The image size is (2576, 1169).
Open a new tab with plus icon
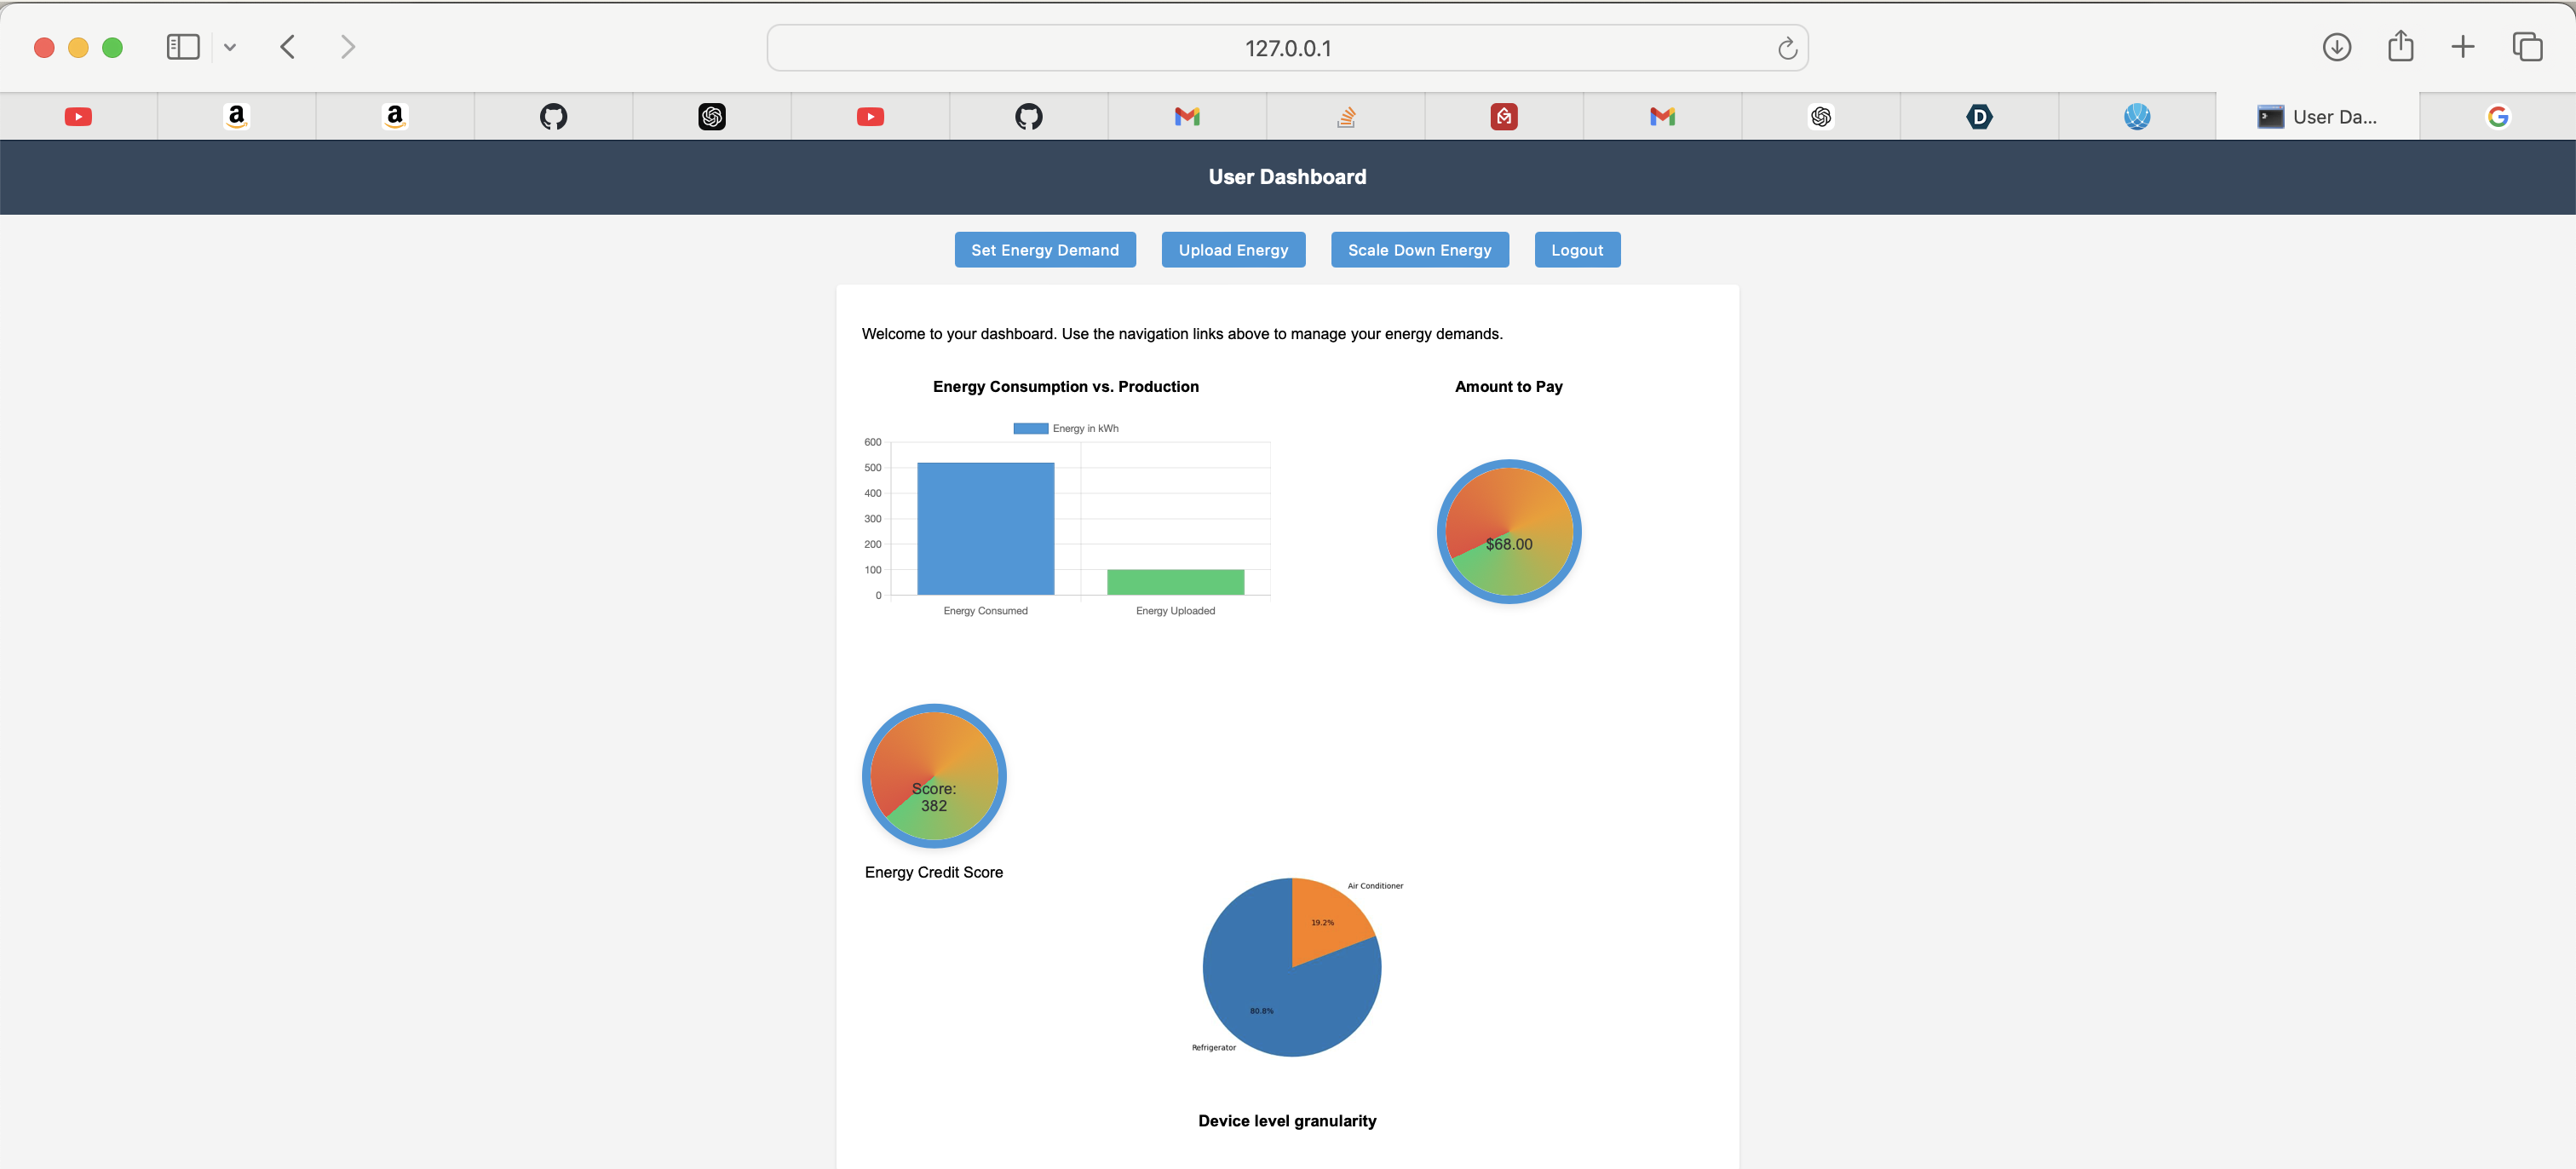(x=2463, y=47)
